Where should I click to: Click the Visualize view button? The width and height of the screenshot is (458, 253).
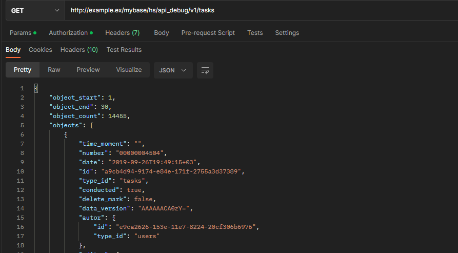[129, 70]
